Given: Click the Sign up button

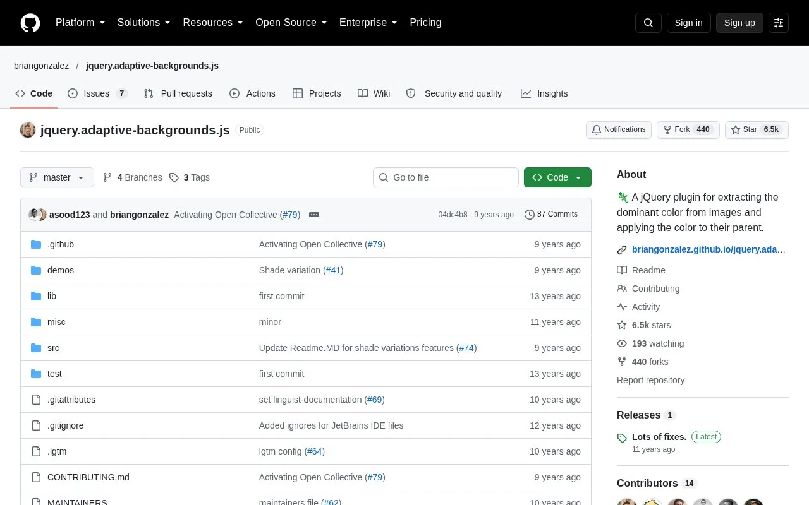Looking at the screenshot, I should pos(739,23).
